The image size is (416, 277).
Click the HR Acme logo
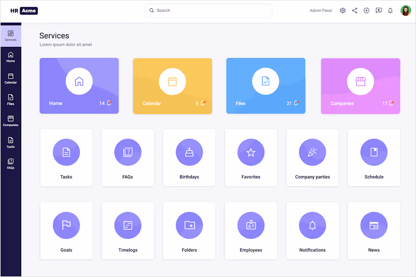24,11
